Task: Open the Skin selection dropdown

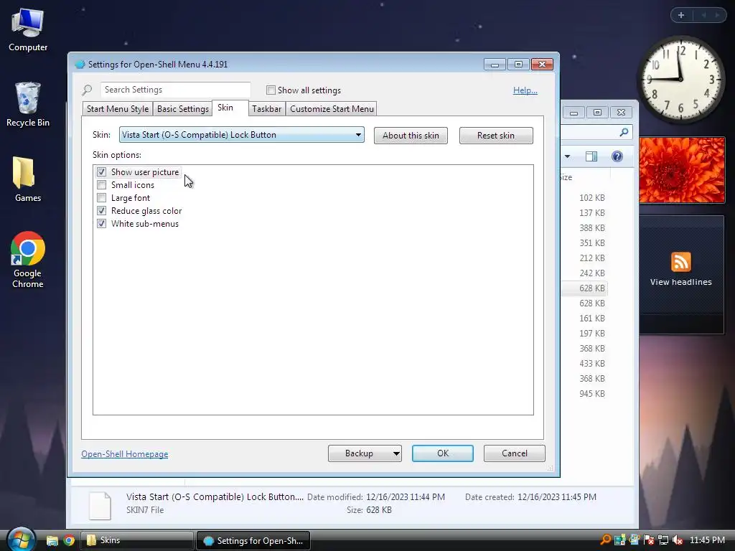Action: pyautogui.click(x=241, y=135)
